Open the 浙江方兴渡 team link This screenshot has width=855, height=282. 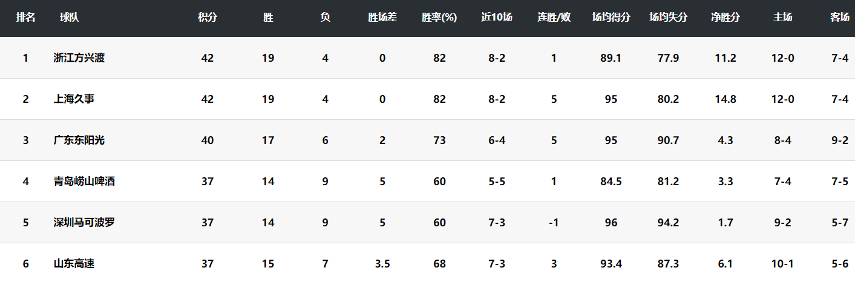tap(79, 58)
